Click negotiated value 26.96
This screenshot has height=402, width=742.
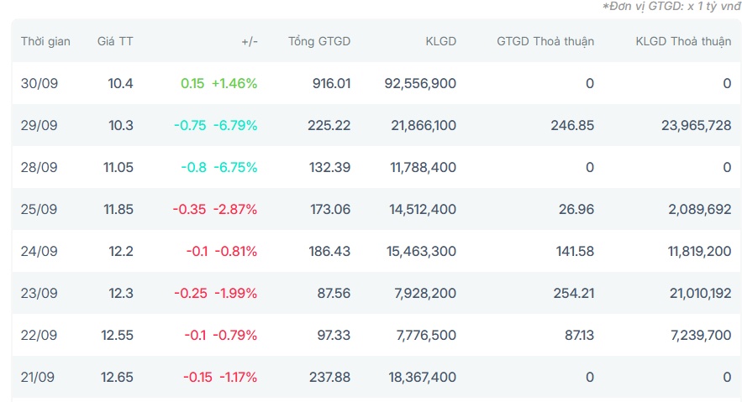coord(576,210)
